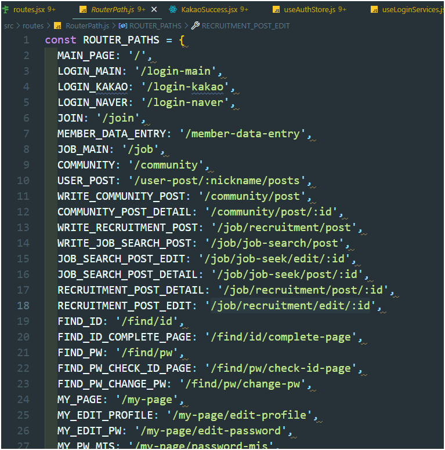The image size is (445, 450).
Task: Click JOB_SEARCH_POST_EDIT key
Action: point(121,258)
